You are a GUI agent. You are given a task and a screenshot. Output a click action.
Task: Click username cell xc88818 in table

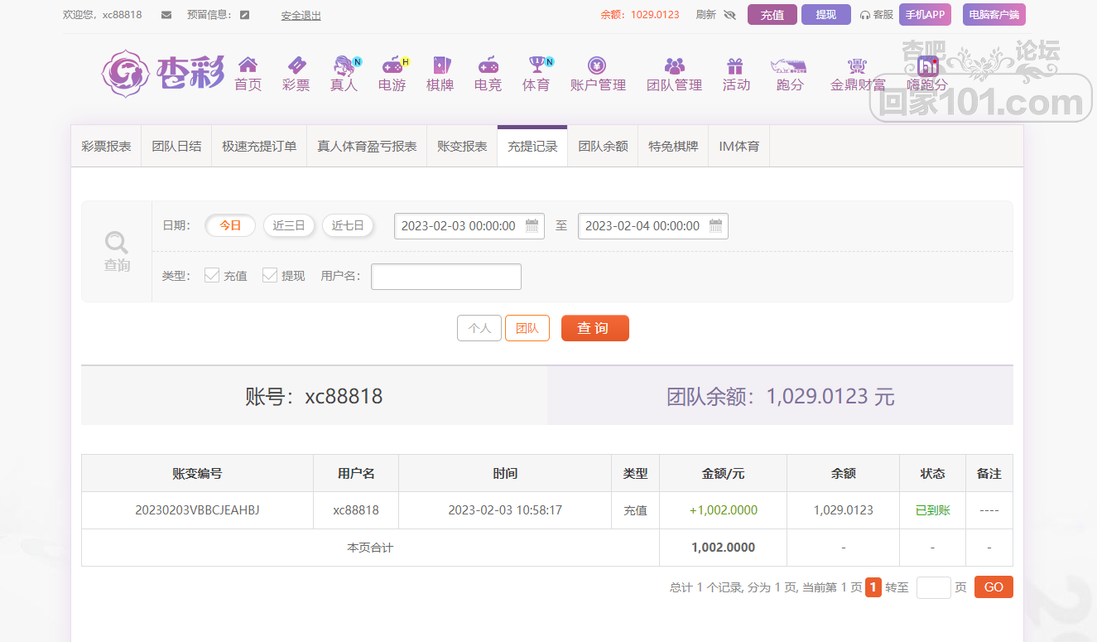point(356,510)
